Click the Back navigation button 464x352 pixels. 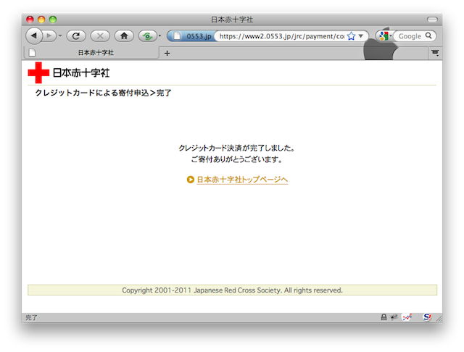(x=34, y=35)
